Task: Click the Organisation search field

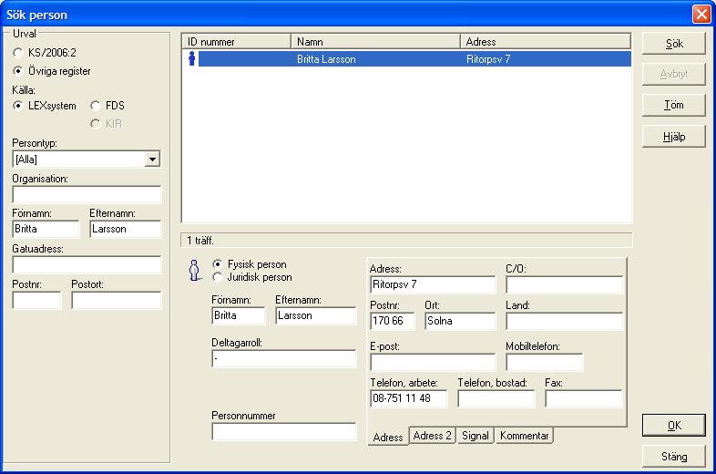Action: (x=87, y=194)
